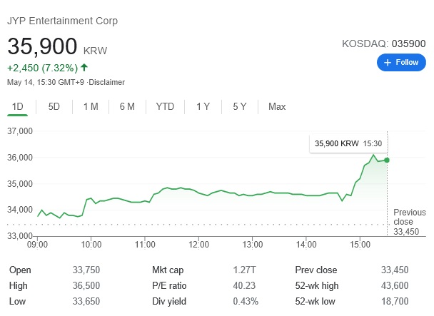Click the Prev close value 33,450 in table
Image resolution: width=434 pixels, height=316 pixels.
pos(395,270)
